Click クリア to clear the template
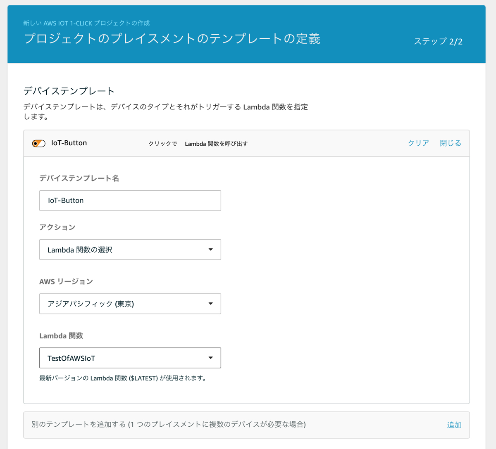Screen dimensions: 496x449 click(x=417, y=143)
